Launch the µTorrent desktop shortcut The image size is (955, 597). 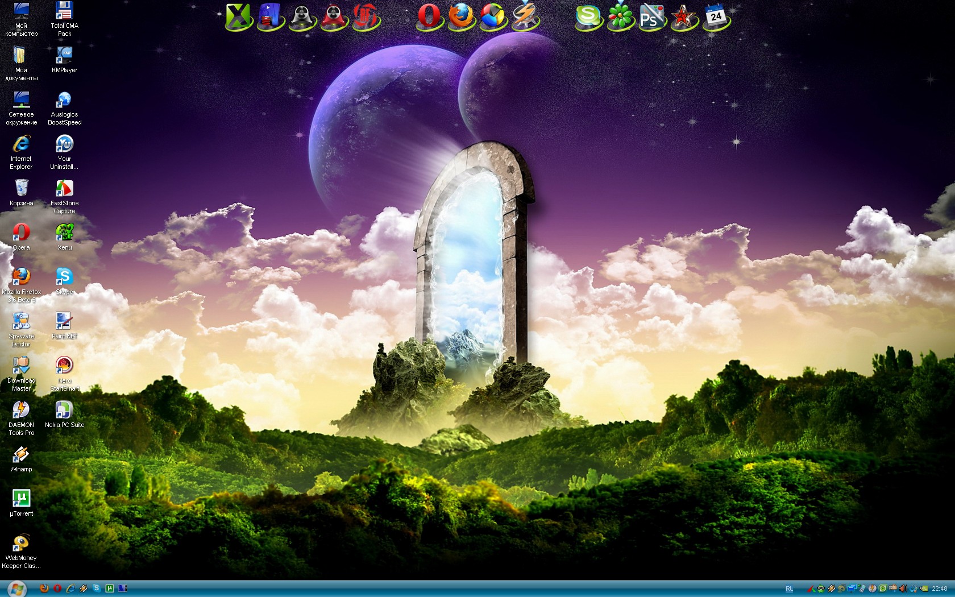click(x=21, y=499)
